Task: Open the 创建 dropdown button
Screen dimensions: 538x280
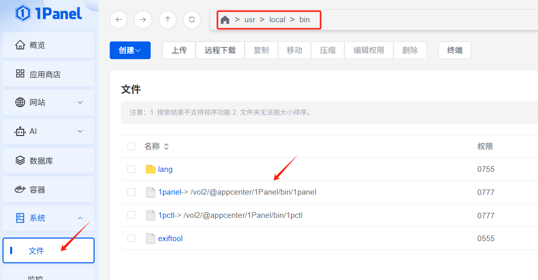Action: tap(130, 50)
